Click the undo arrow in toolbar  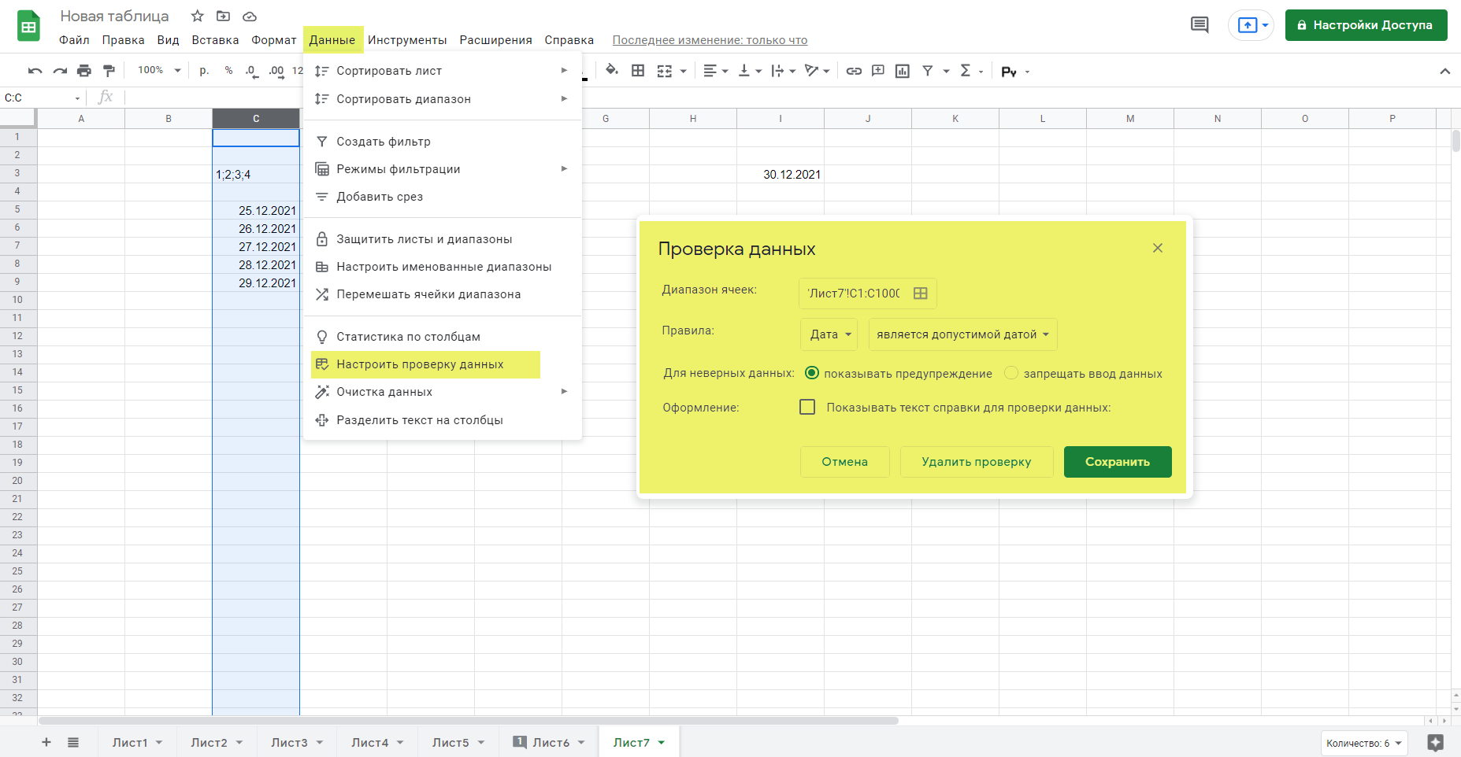pos(35,71)
